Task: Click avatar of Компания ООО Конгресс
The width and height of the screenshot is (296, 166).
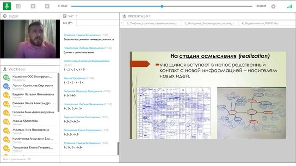Action: pos(6,77)
